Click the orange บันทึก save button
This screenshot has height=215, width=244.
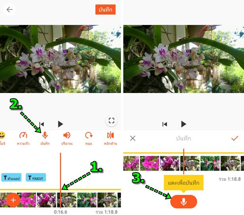[x=106, y=10]
